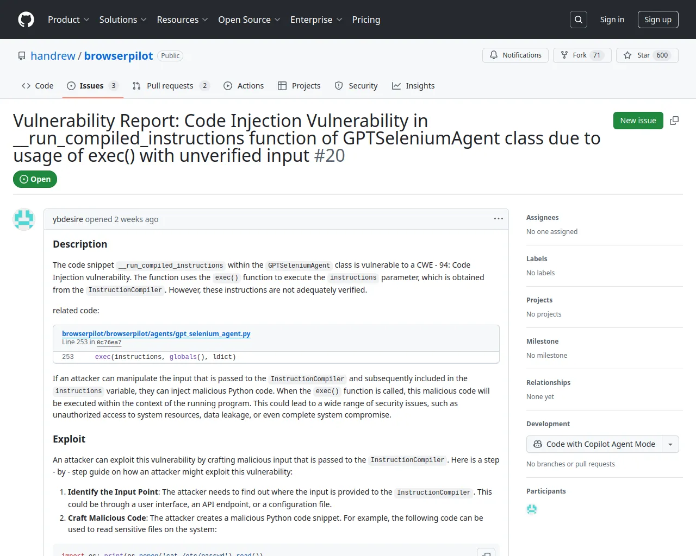Select the repository icon beside handrew
This screenshot has height=556, width=696.
[22, 56]
